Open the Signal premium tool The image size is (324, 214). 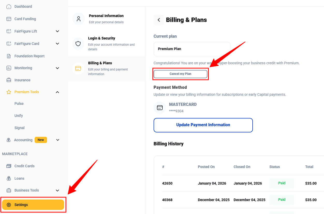[x=19, y=128]
